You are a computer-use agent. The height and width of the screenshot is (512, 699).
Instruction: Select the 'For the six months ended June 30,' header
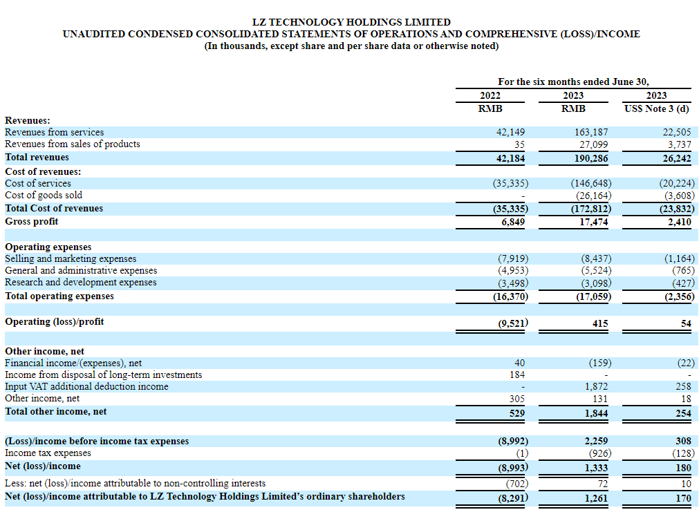573,82
